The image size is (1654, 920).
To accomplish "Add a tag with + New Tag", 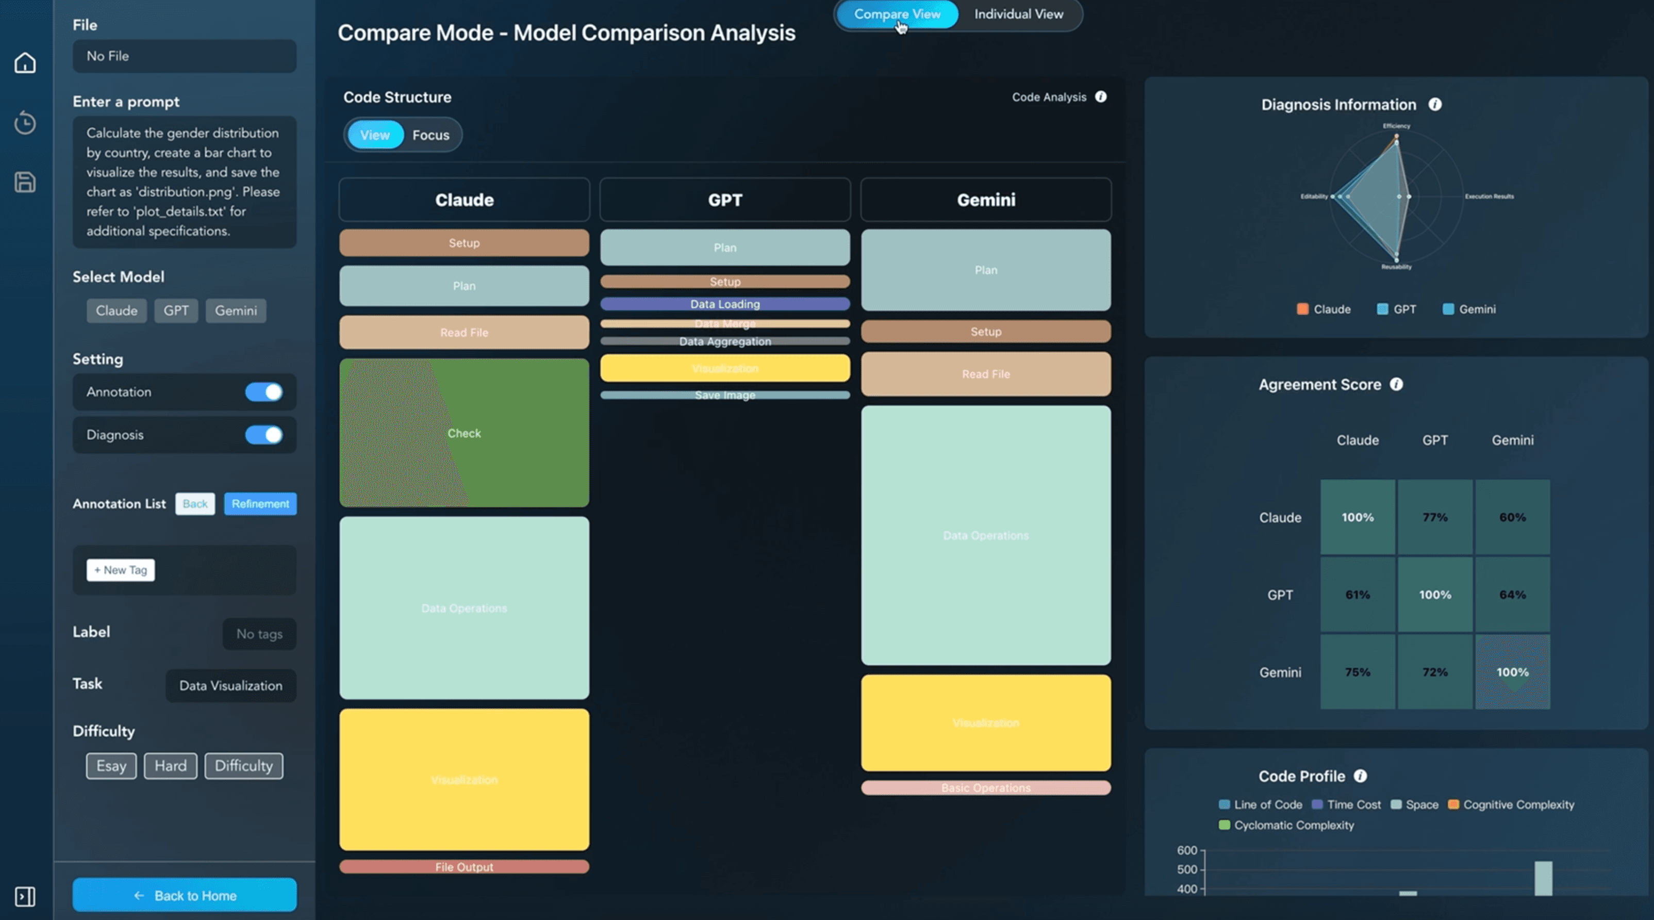I will pos(121,569).
